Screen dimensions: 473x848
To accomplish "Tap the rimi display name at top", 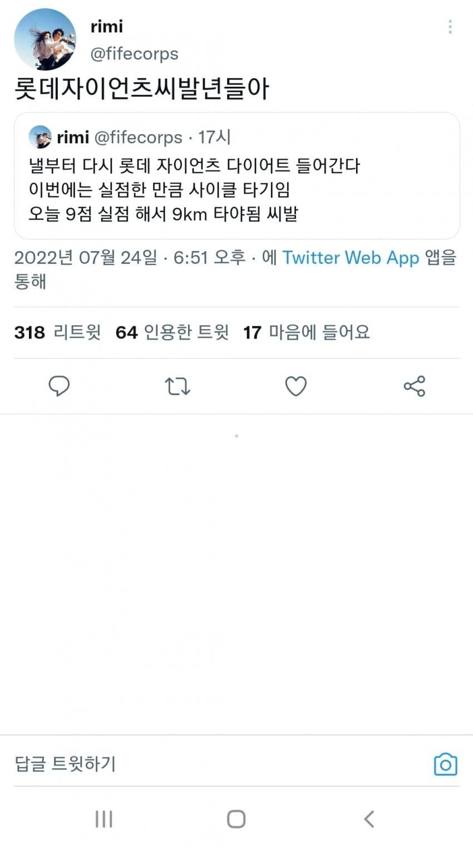I will (x=106, y=26).
